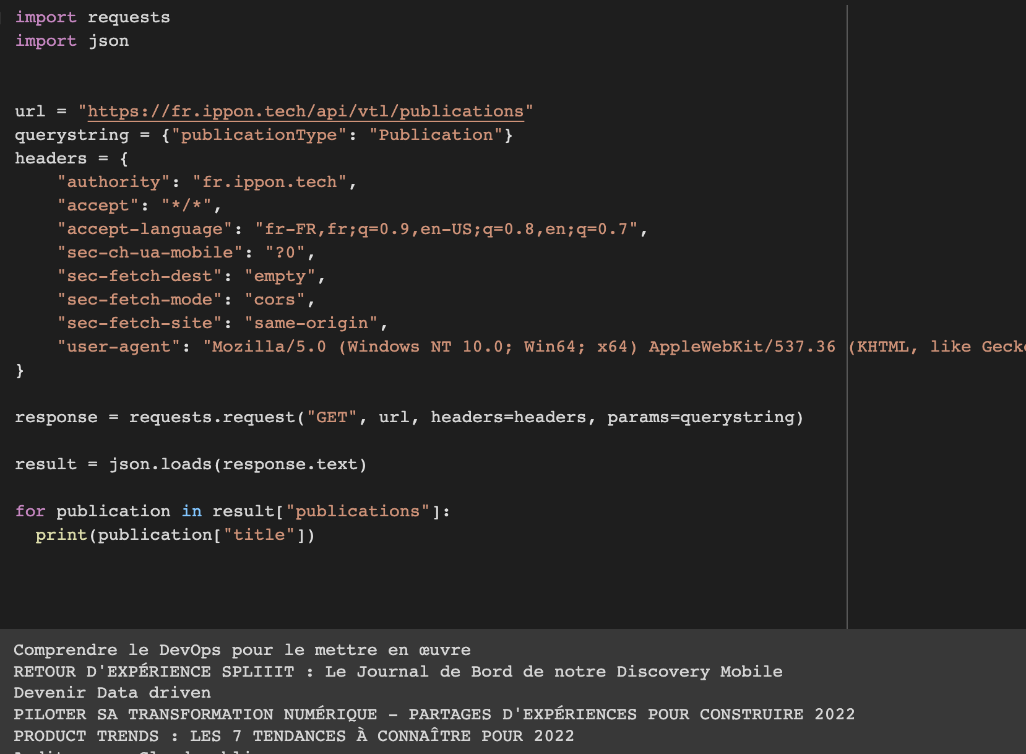Click the "user-agent" header key

[119, 347]
